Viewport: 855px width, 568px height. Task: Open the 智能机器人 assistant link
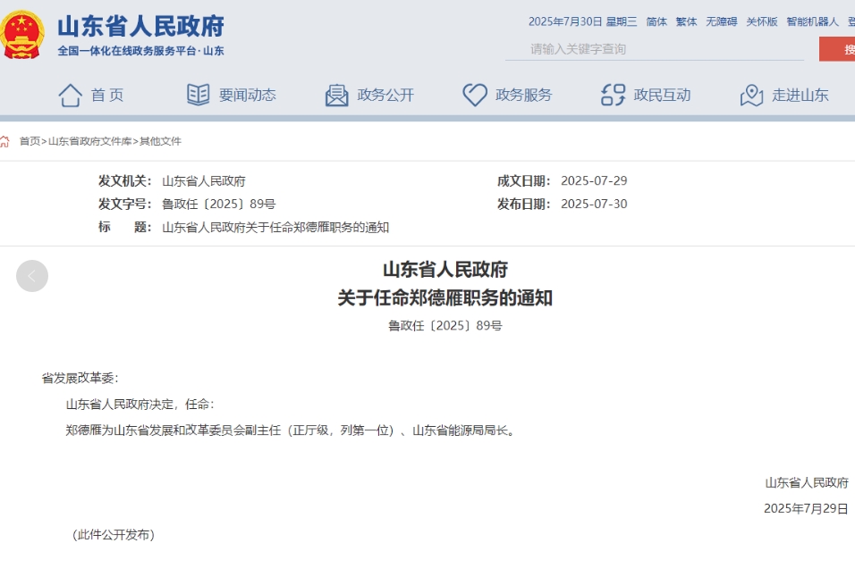(812, 21)
